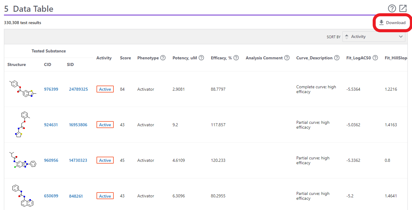
Task: Click the Efficacy, % help icon
Action: pos(236,58)
